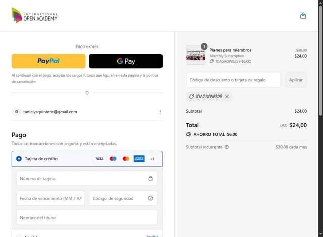Viewport: 323px width, 237px height.
Task: Click the Pago section heading
Action: (x=19, y=135)
